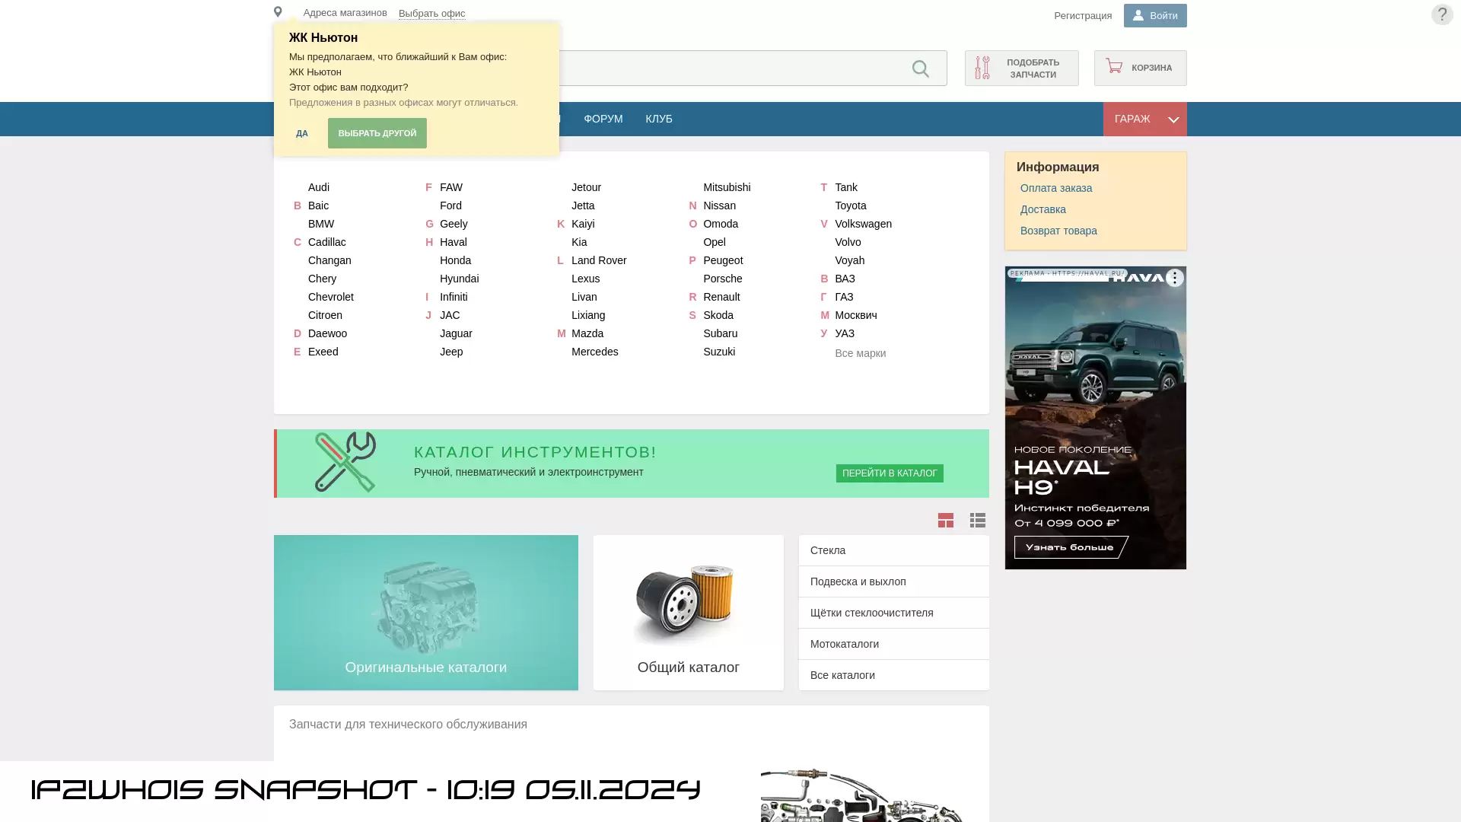Click the search magnifier icon
This screenshot has height=822, width=1461.
[x=921, y=68]
